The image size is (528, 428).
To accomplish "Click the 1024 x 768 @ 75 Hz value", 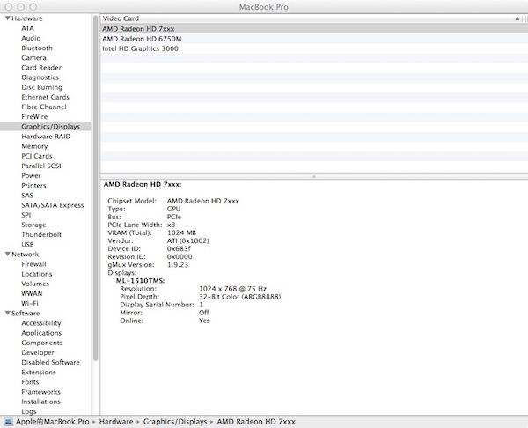I will [x=232, y=289].
